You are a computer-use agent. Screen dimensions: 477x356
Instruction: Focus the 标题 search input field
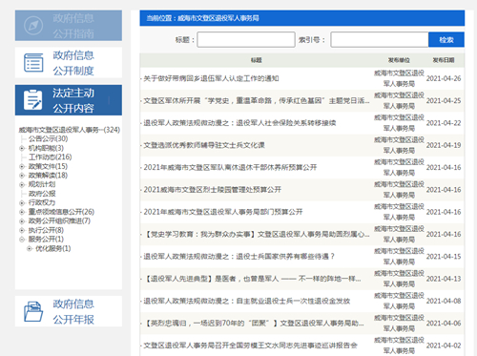(246, 40)
